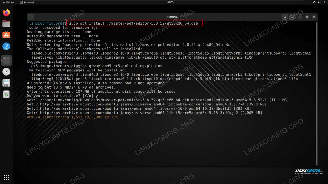Open the clock calendar at 09:53
This screenshot has width=328, height=184.
click(170, 2)
